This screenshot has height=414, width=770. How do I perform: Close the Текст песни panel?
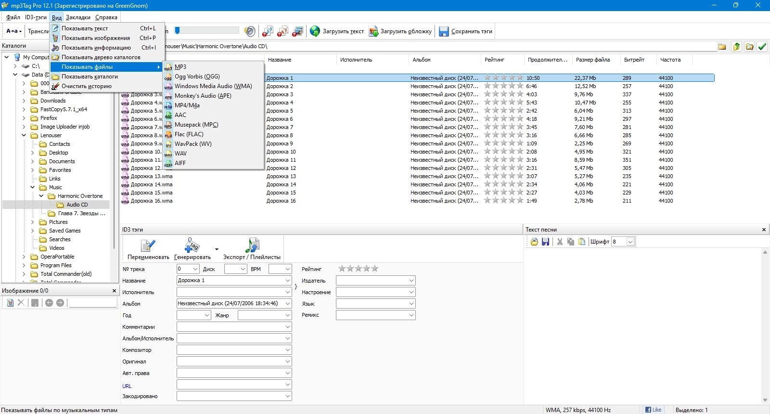tap(764, 230)
